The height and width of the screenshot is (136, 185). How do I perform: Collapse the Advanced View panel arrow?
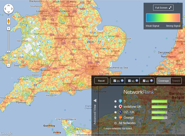coord(95,100)
